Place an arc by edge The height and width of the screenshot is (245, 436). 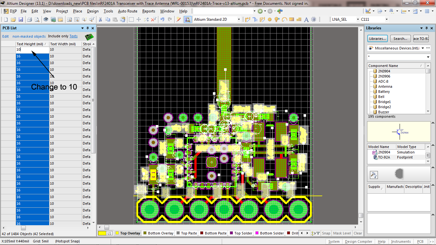coord(284,19)
